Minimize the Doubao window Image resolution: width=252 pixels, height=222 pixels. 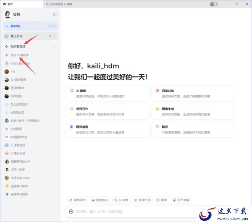227,4
